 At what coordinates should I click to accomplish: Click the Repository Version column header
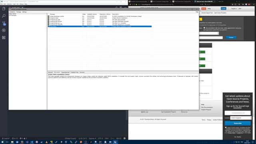[105, 14]
